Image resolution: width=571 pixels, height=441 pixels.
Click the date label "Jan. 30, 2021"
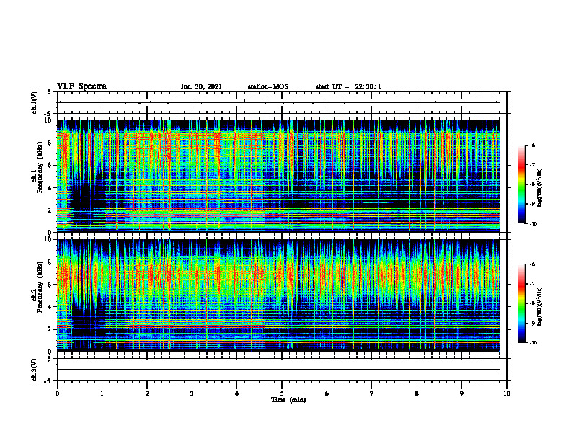coord(201,86)
